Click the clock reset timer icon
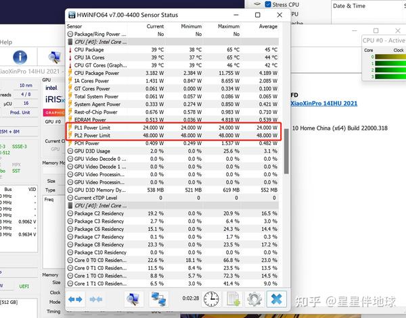 pos(211,299)
